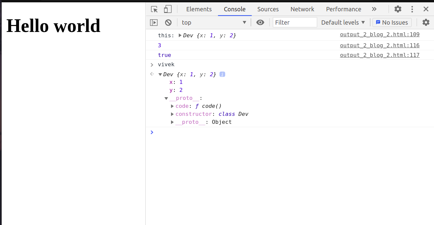This screenshot has height=225, width=434.
Task: Show the console sidebar panel
Action: click(x=154, y=22)
